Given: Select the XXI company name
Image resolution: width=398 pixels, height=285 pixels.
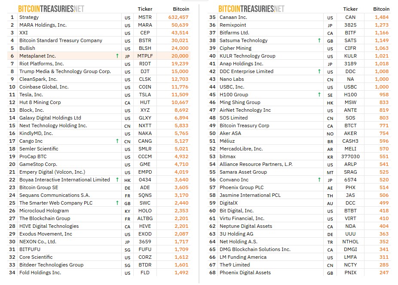Looking at the screenshot, I should pos(24,33).
